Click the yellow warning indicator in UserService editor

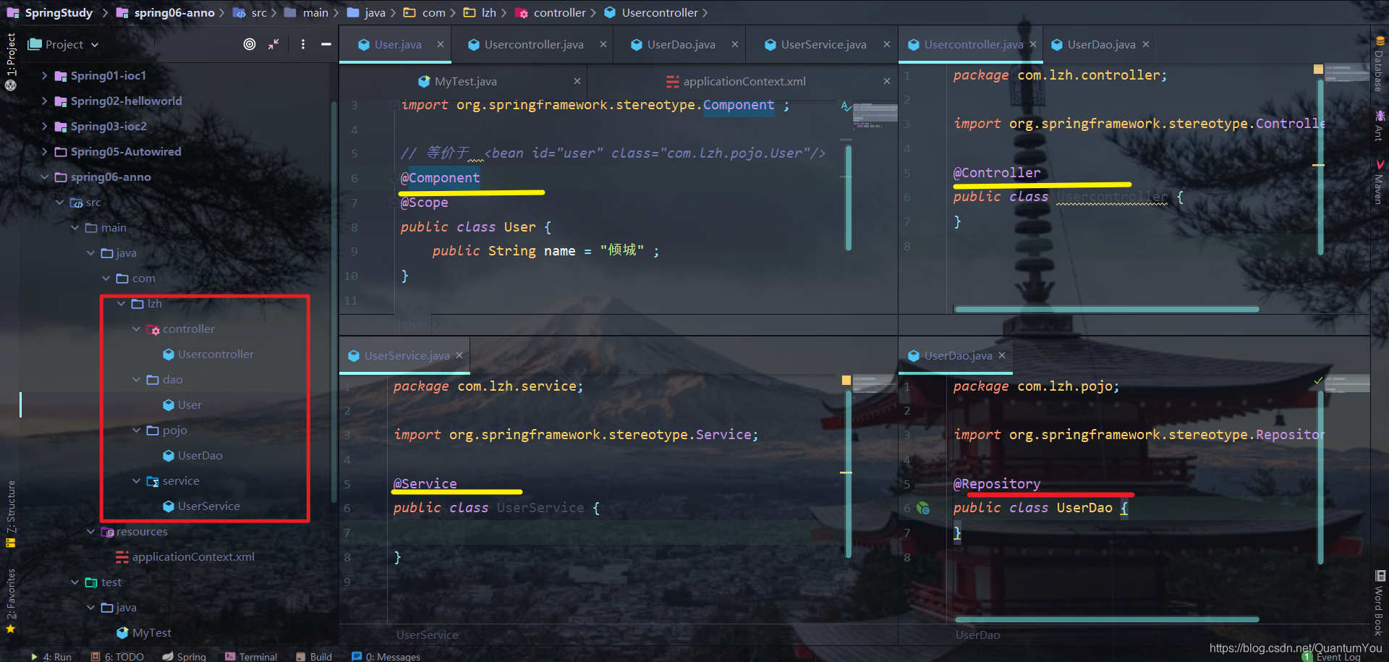[846, 380]
